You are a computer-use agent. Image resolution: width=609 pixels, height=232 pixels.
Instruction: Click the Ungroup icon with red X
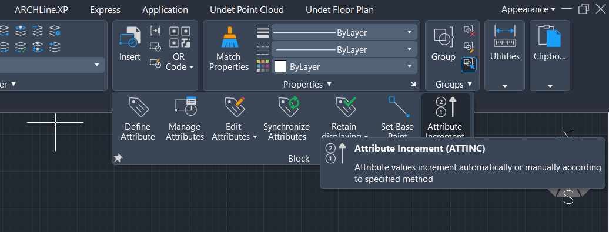point(469,31)
